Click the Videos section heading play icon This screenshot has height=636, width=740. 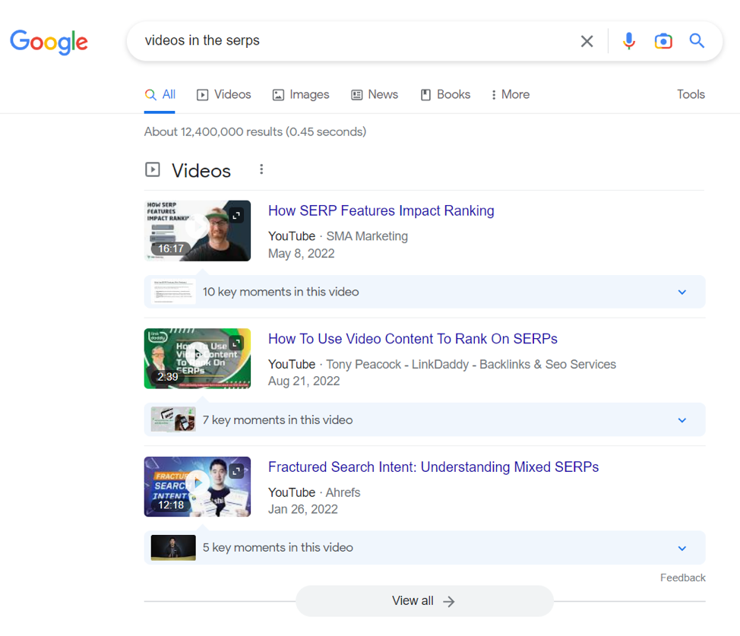[153, 169]
